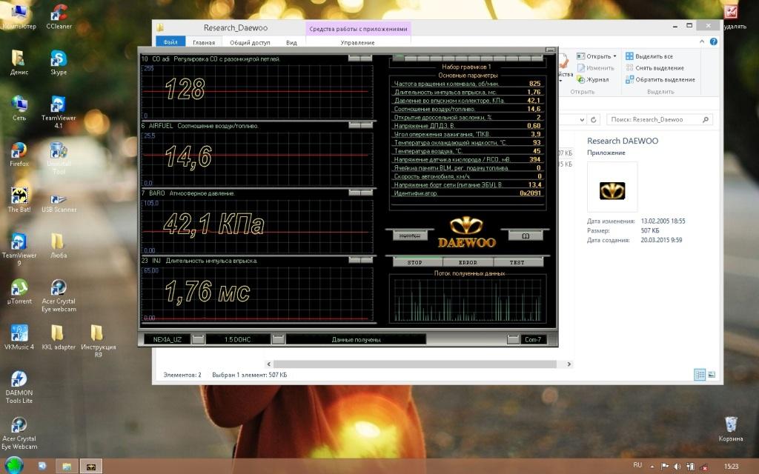Switch to details list view in Explorer
Screen dimensions: 759x474
(700, 375)
